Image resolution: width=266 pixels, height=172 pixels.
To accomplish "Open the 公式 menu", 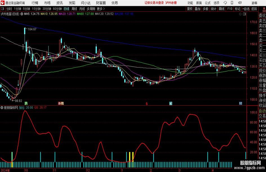I will coord(208,3).
